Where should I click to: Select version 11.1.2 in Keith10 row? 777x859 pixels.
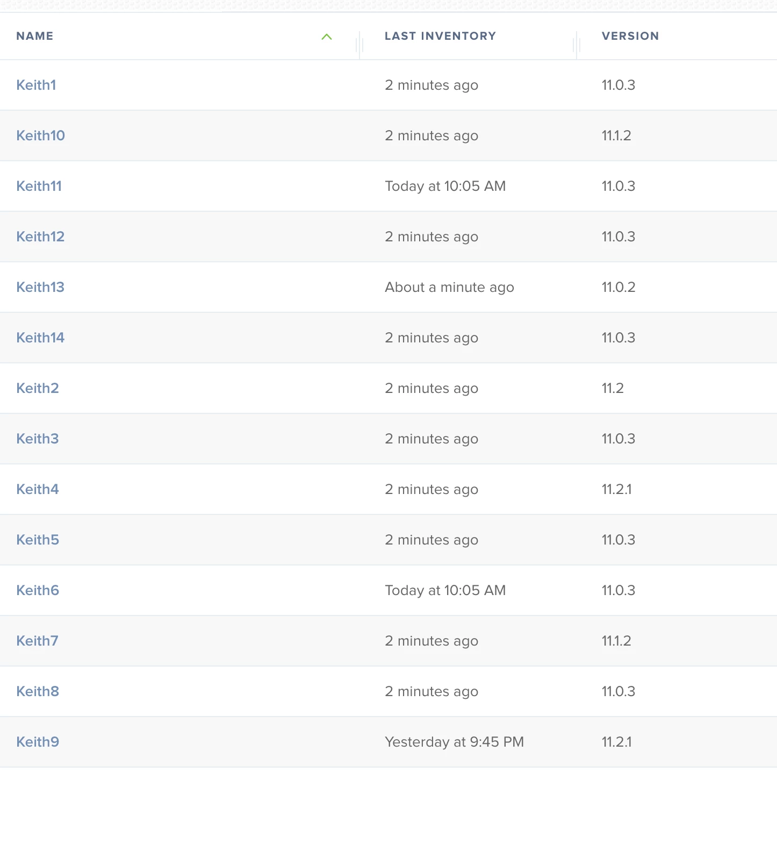[x=616, y=135]
